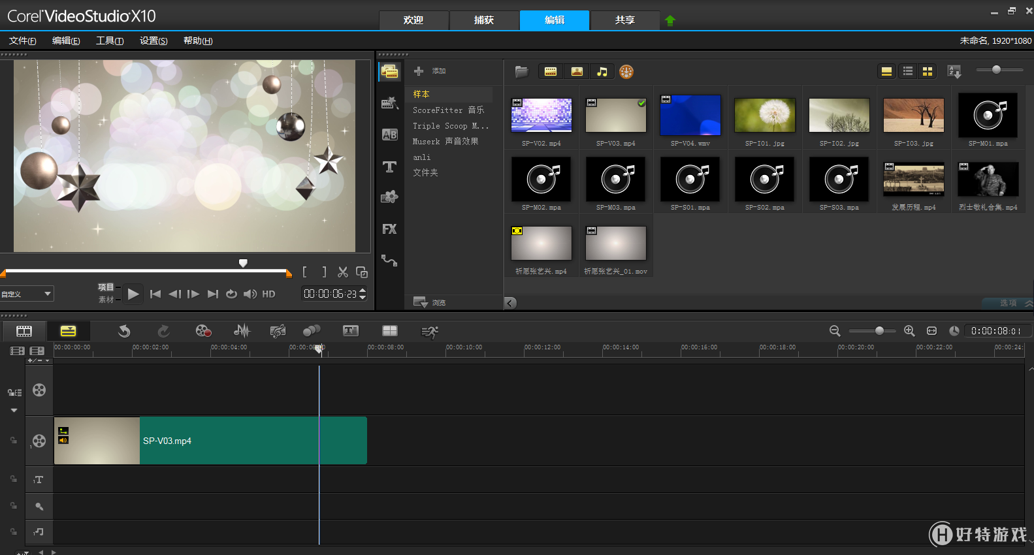Image resolution: width=1034 pixels, height=555 pixels.
Task: Open the Record/Capture option
Action: point(203,331)
